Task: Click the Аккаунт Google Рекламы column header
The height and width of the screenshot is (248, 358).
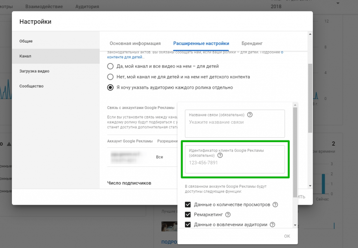Action: coord(130,141)
